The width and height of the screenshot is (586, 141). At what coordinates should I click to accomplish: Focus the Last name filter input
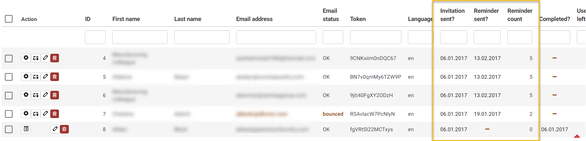click(x=202, y=37)
